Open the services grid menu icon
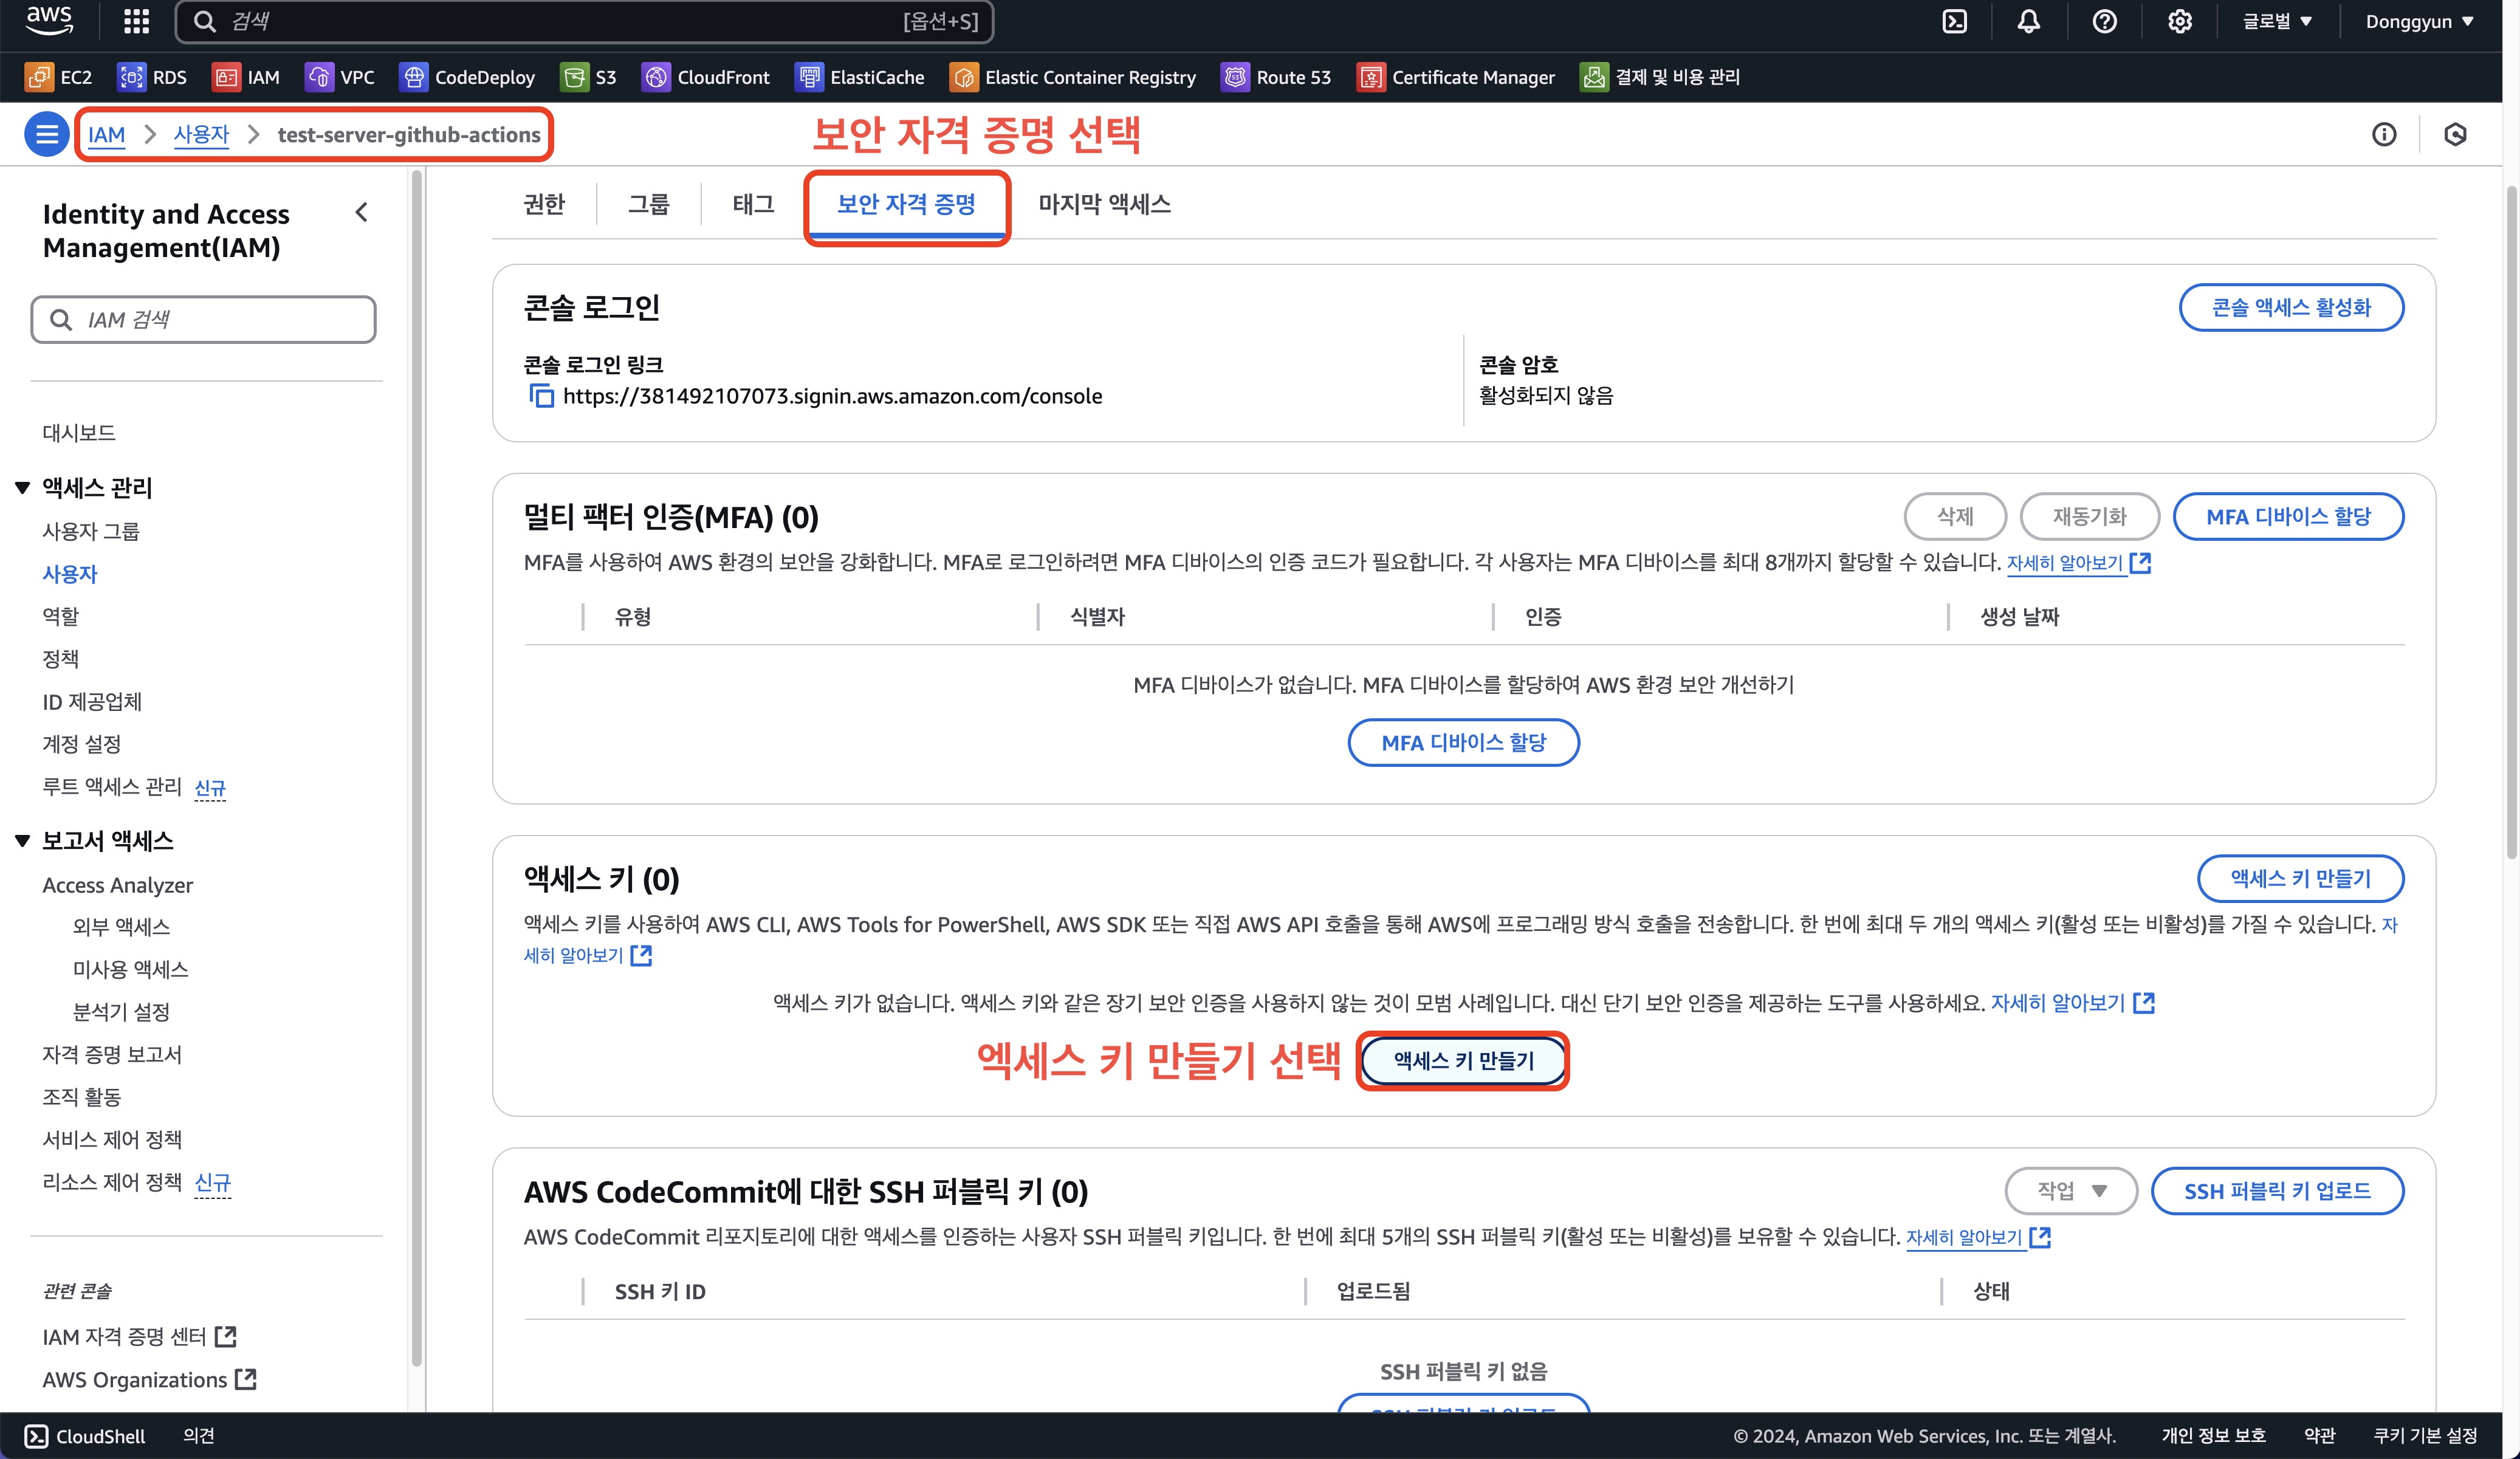The height and width of the screenshot is (1459, 2520). (136, 22)
